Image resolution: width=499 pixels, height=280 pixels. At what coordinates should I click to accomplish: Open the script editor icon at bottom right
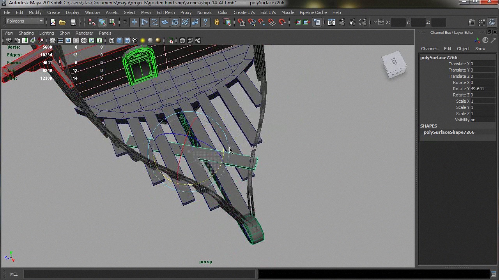tap(493, 274)
